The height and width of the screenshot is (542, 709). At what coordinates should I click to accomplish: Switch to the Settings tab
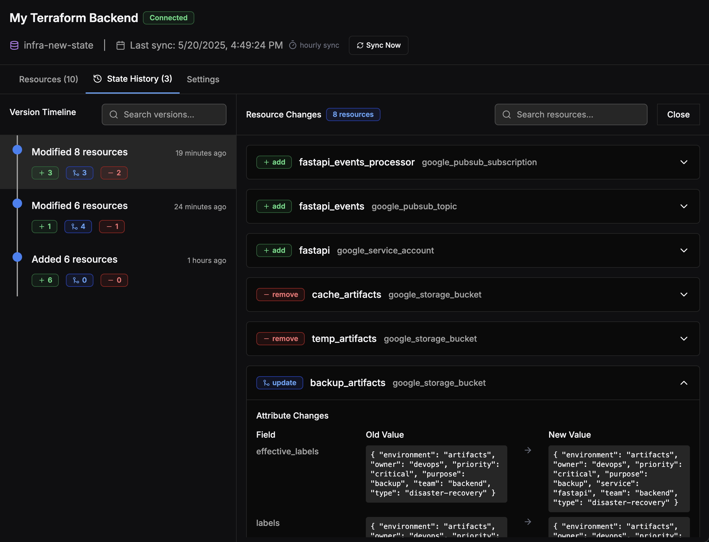[x=203, y=79]
